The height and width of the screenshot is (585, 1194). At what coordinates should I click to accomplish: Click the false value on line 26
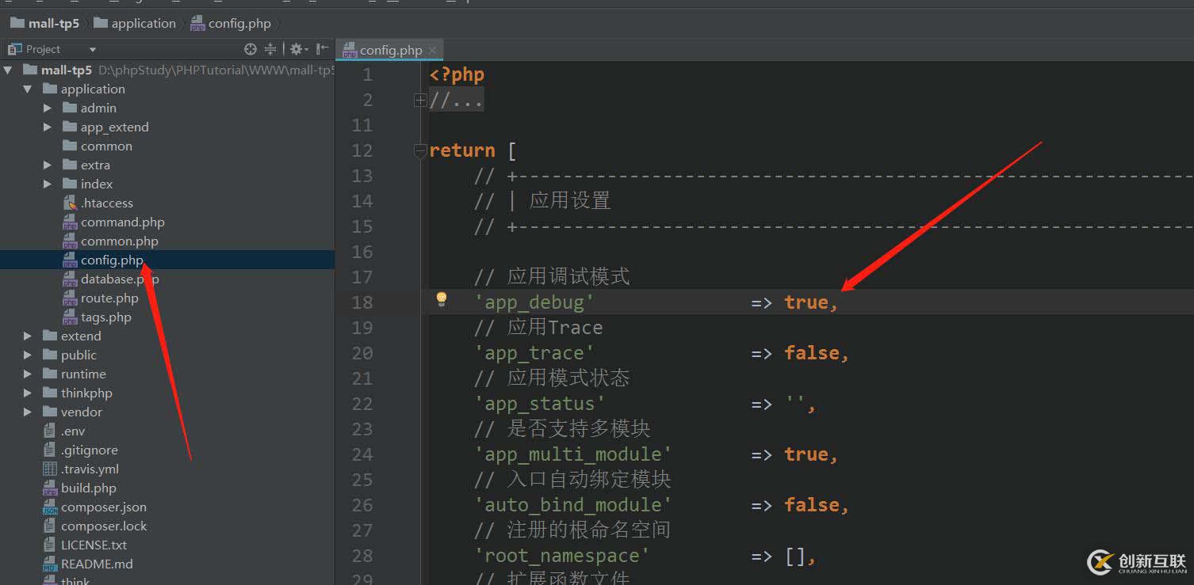[812, 505]
